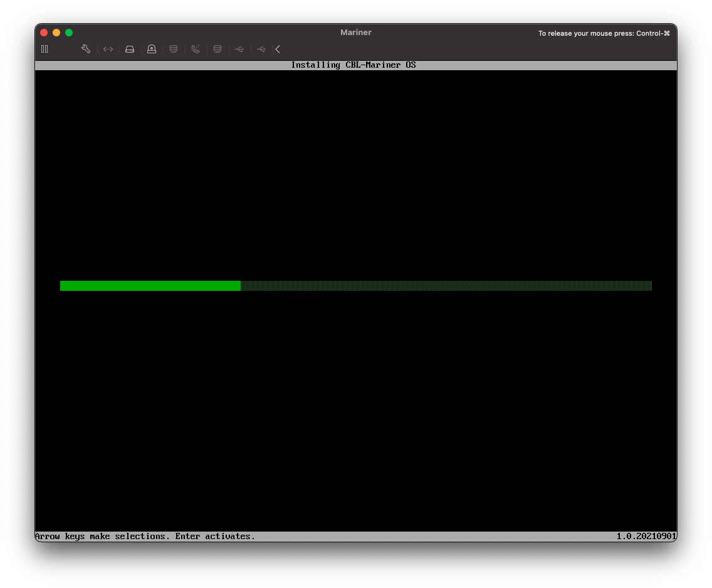Click the green installation progress bar

pos(356,286)
